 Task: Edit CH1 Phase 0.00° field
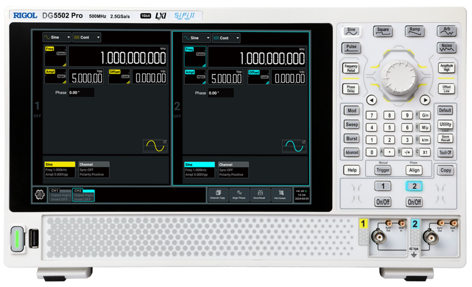(81, 93)
